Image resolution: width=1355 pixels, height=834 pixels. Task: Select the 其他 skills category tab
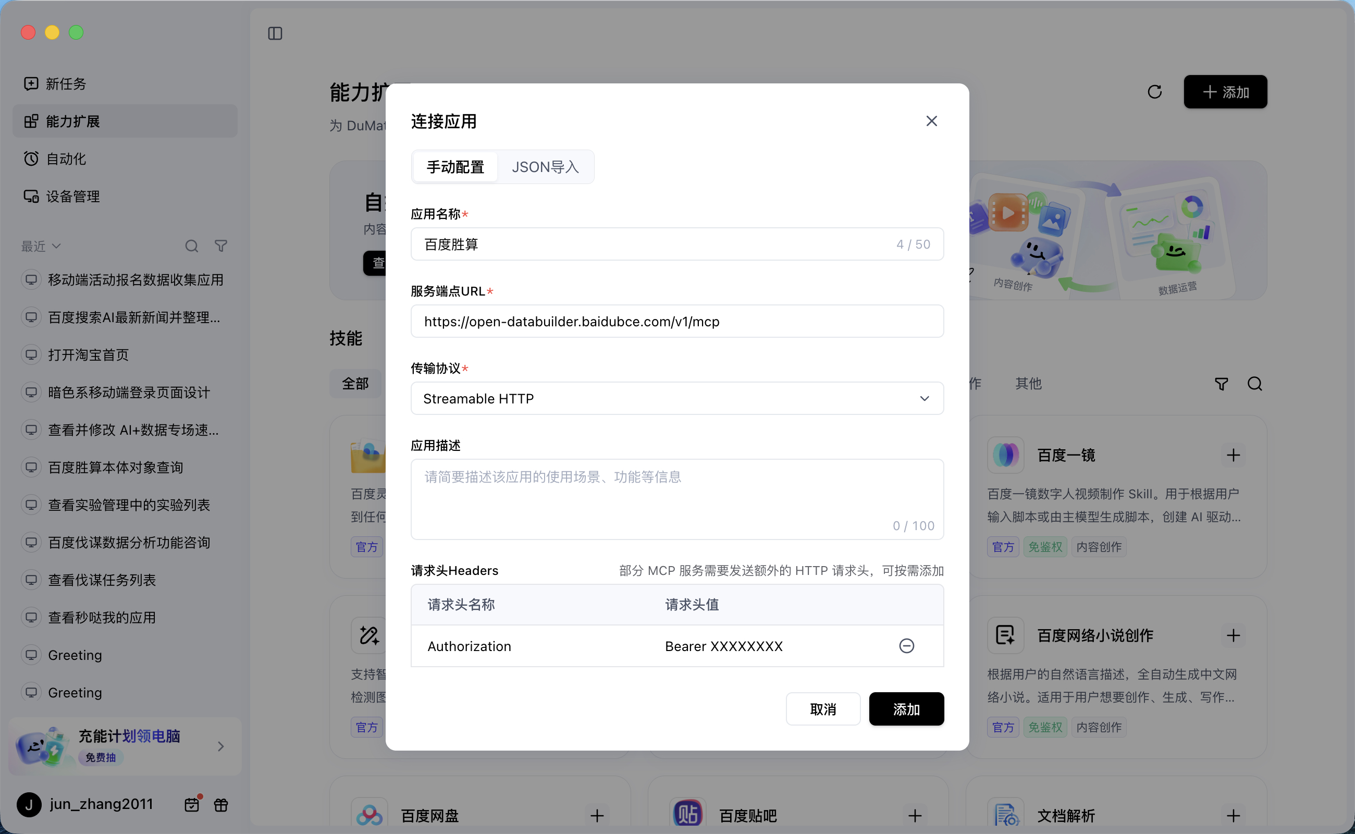(x=1028, y=384)
